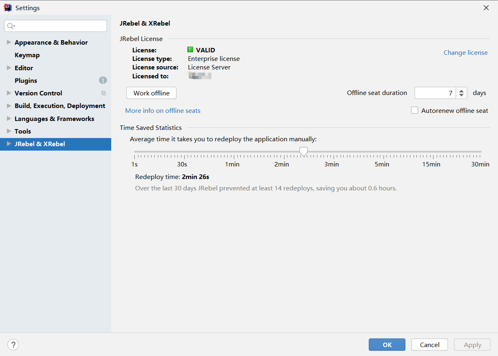
Task: Open the Editor settings category
Action: click(x=24, y=68)
